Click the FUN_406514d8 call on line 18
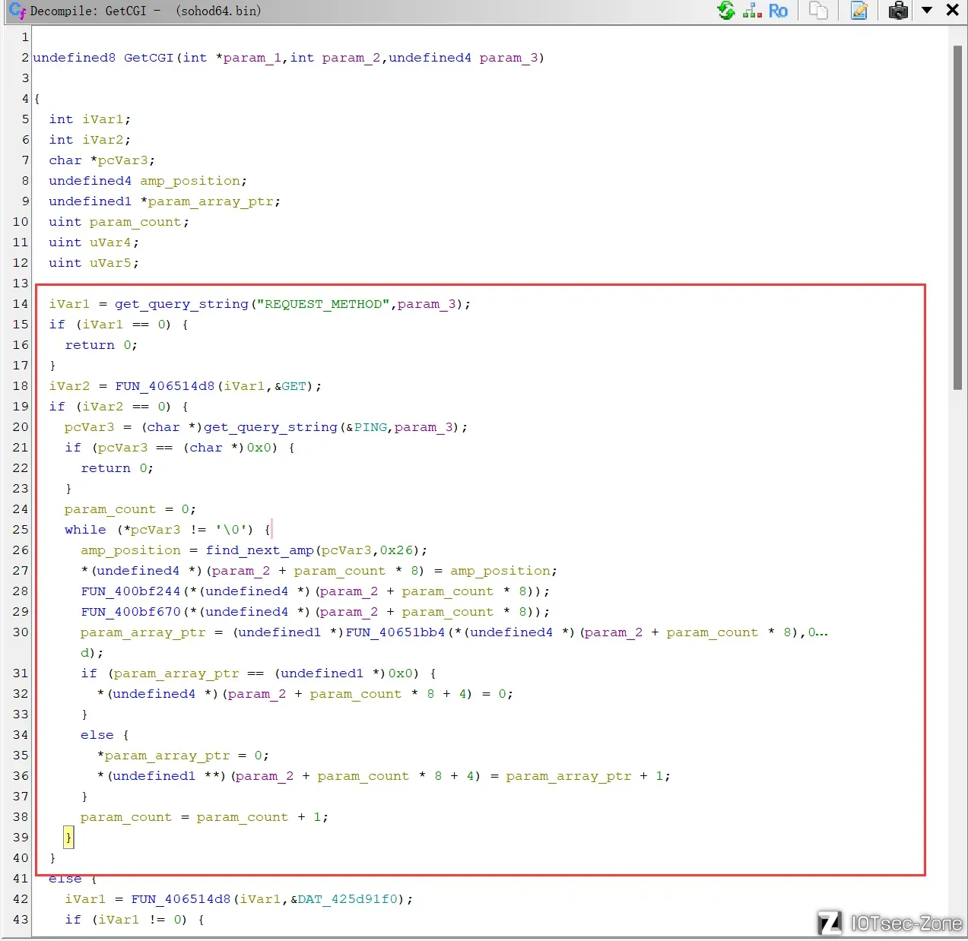This screenshot has width=968, height=941. [x=164, y=386]
